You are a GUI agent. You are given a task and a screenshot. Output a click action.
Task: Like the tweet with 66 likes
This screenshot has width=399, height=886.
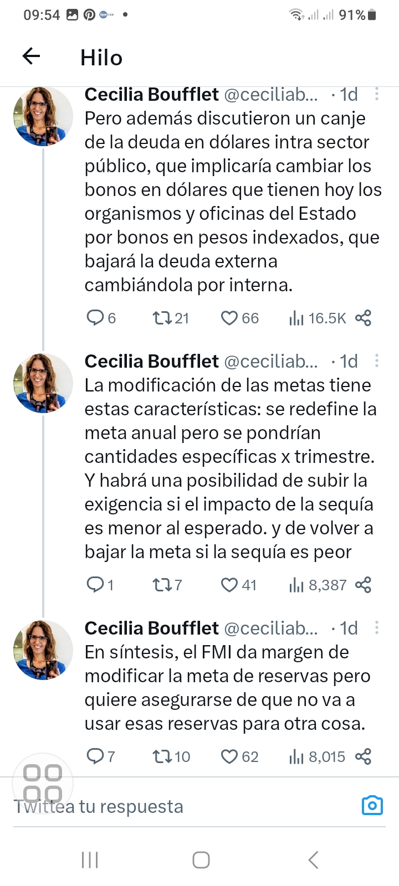pyautogui.click(x=229, y=318)
